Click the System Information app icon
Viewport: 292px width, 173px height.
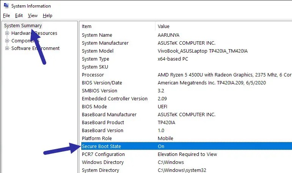[x=6, y=6]
